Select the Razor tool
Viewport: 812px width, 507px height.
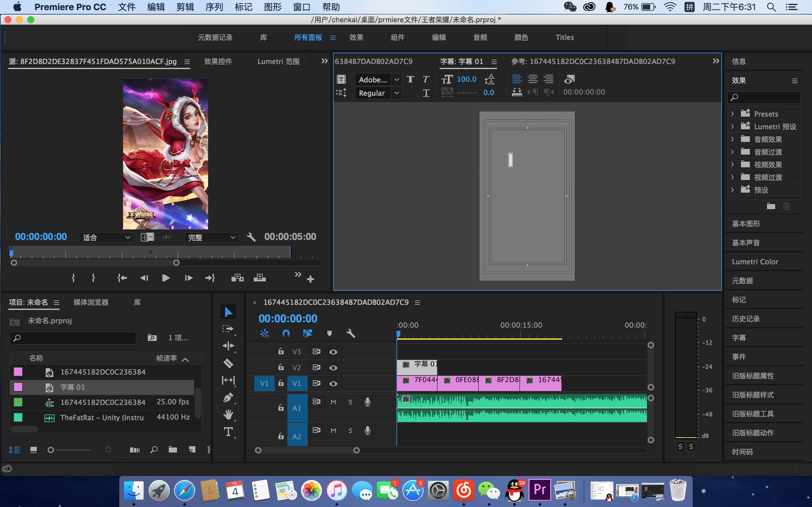coord(228,363)
